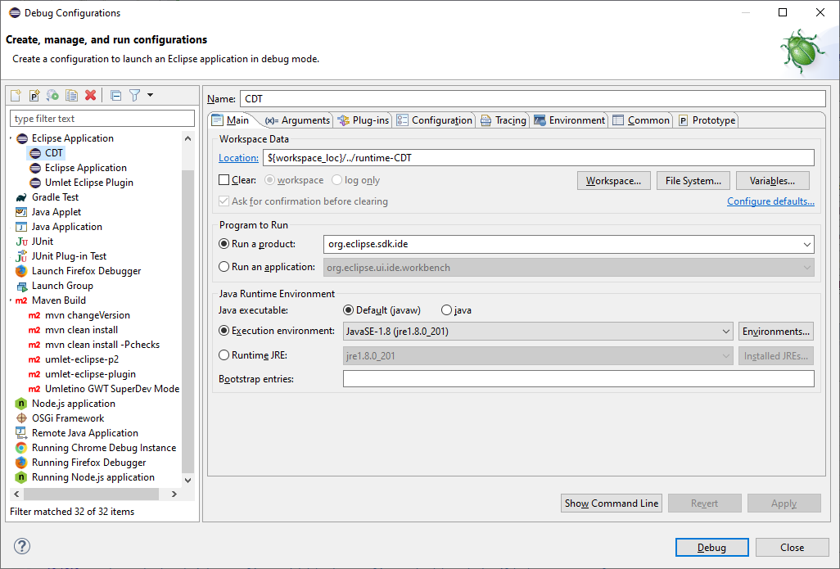Image resolution: width=840 pixels, height=569 pixels.
Task: Click the Bootstrap entries text field
Action: click(579, 379)
